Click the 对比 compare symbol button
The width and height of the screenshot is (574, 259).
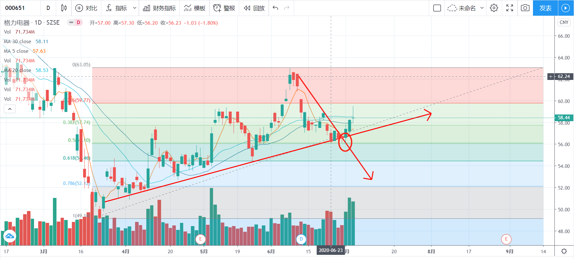coord(86,8)
